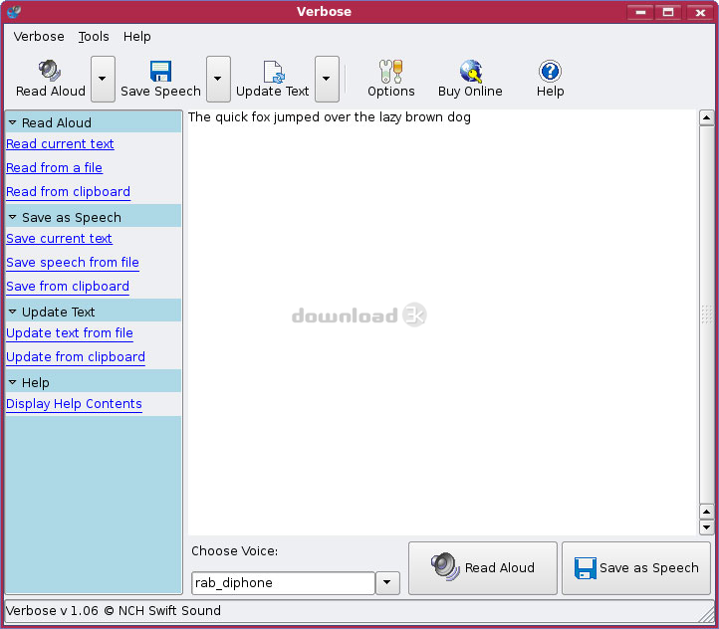
Task: Click the Help question mark icon
Action: click(x=550, y=71)
